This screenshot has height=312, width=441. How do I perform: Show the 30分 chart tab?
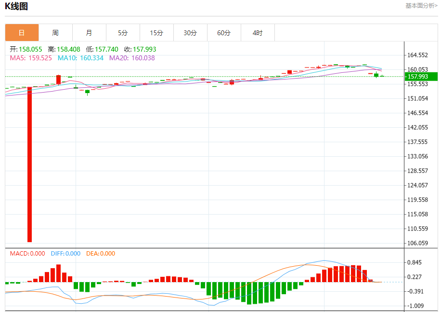point(190,33)
